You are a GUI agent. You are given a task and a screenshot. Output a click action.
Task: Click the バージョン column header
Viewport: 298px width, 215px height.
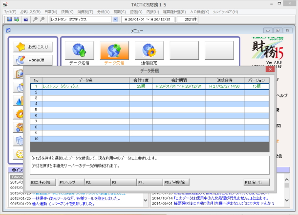pos(256,80)
